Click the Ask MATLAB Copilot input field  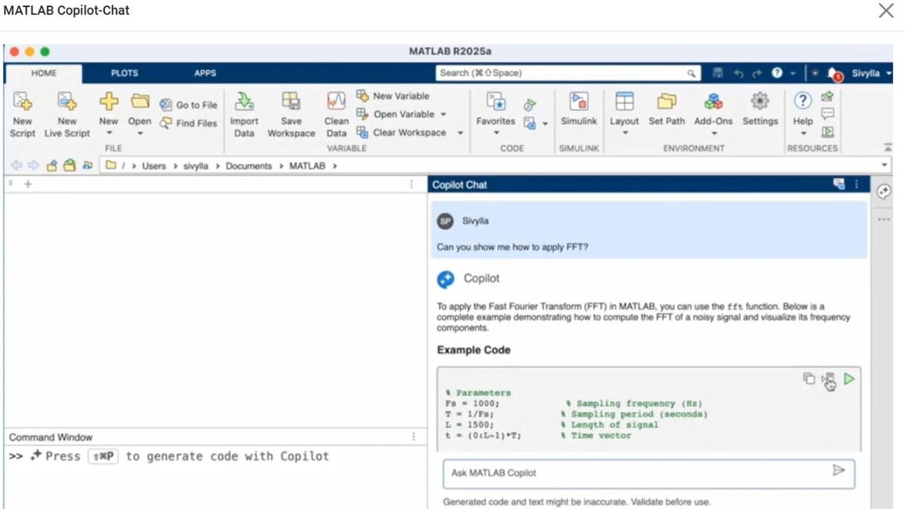pos(649,473)
